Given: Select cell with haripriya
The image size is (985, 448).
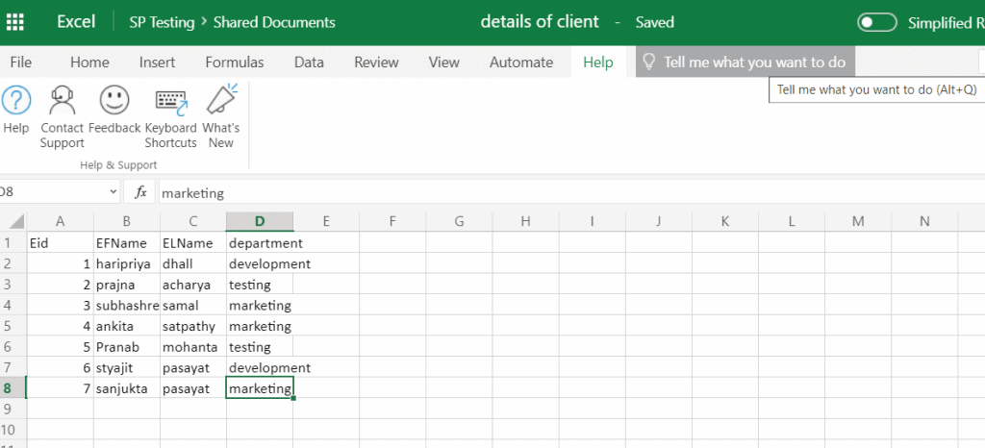Looking at the screenshot, I should pos(127,264).
